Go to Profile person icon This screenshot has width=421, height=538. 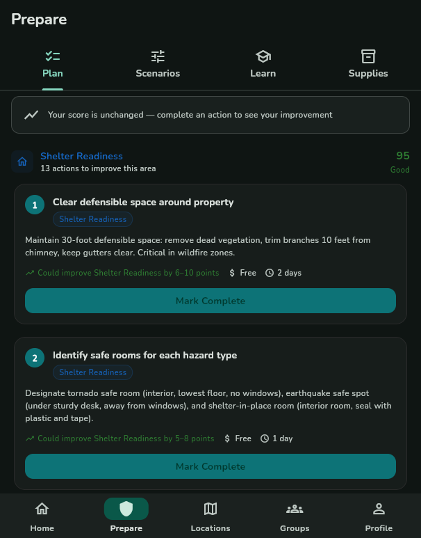coord(379,509)
